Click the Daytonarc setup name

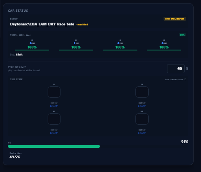pyautogui.click(x=42, y=24)
